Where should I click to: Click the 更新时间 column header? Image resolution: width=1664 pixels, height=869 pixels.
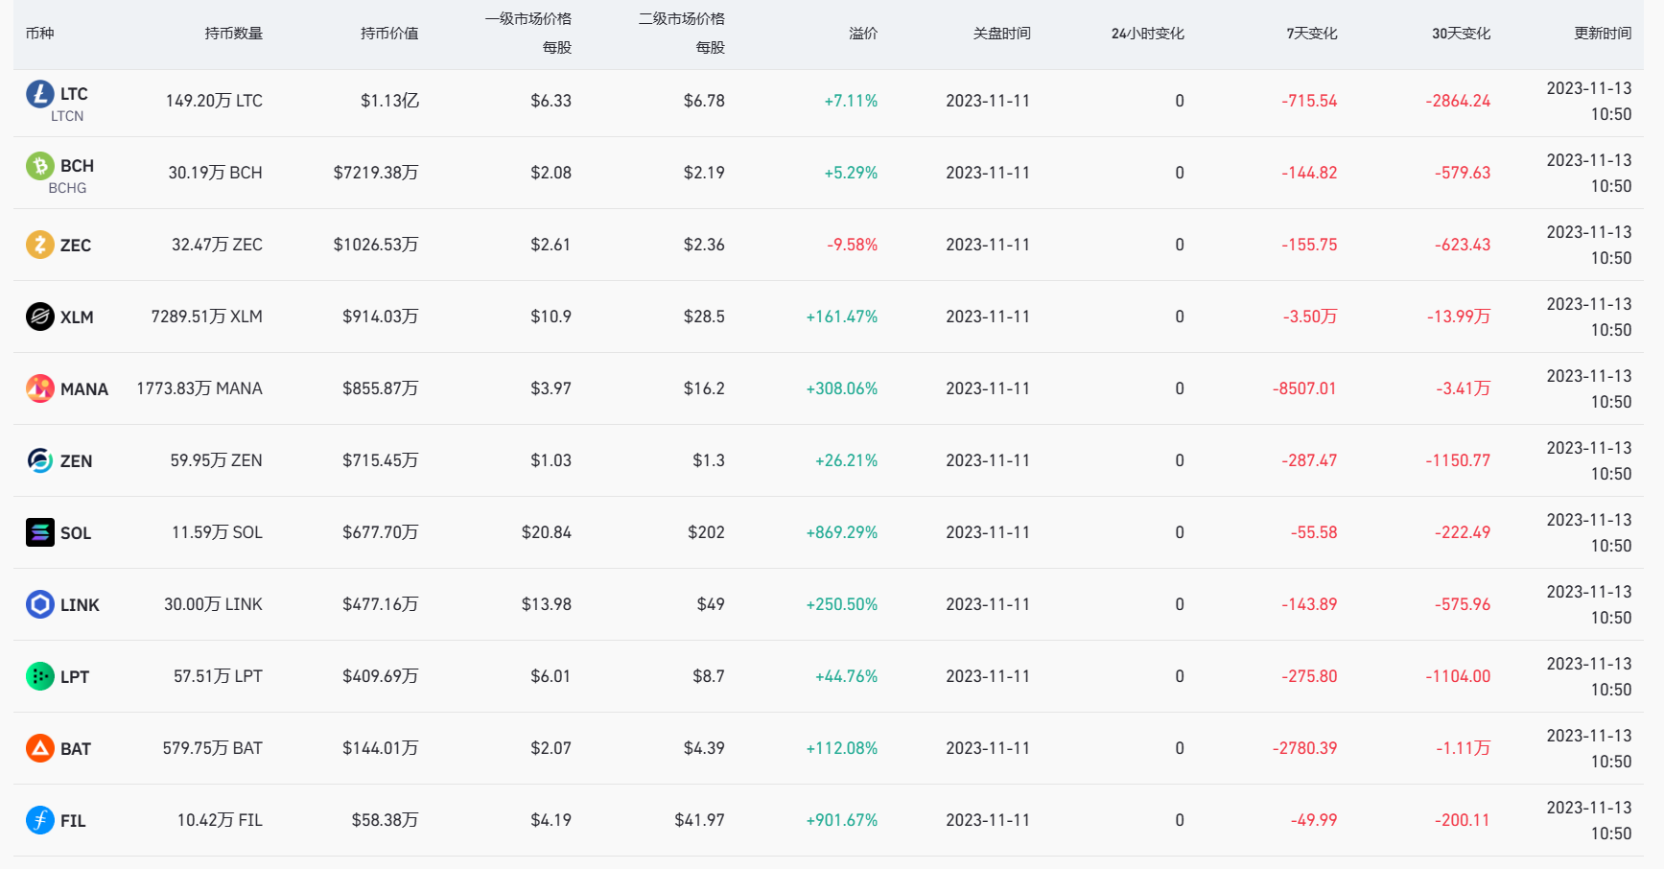coord(1602,34)
